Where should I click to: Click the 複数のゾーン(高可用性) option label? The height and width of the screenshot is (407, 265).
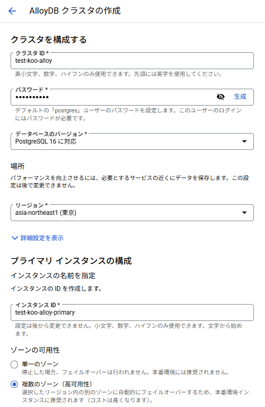(x=57, y=384)
